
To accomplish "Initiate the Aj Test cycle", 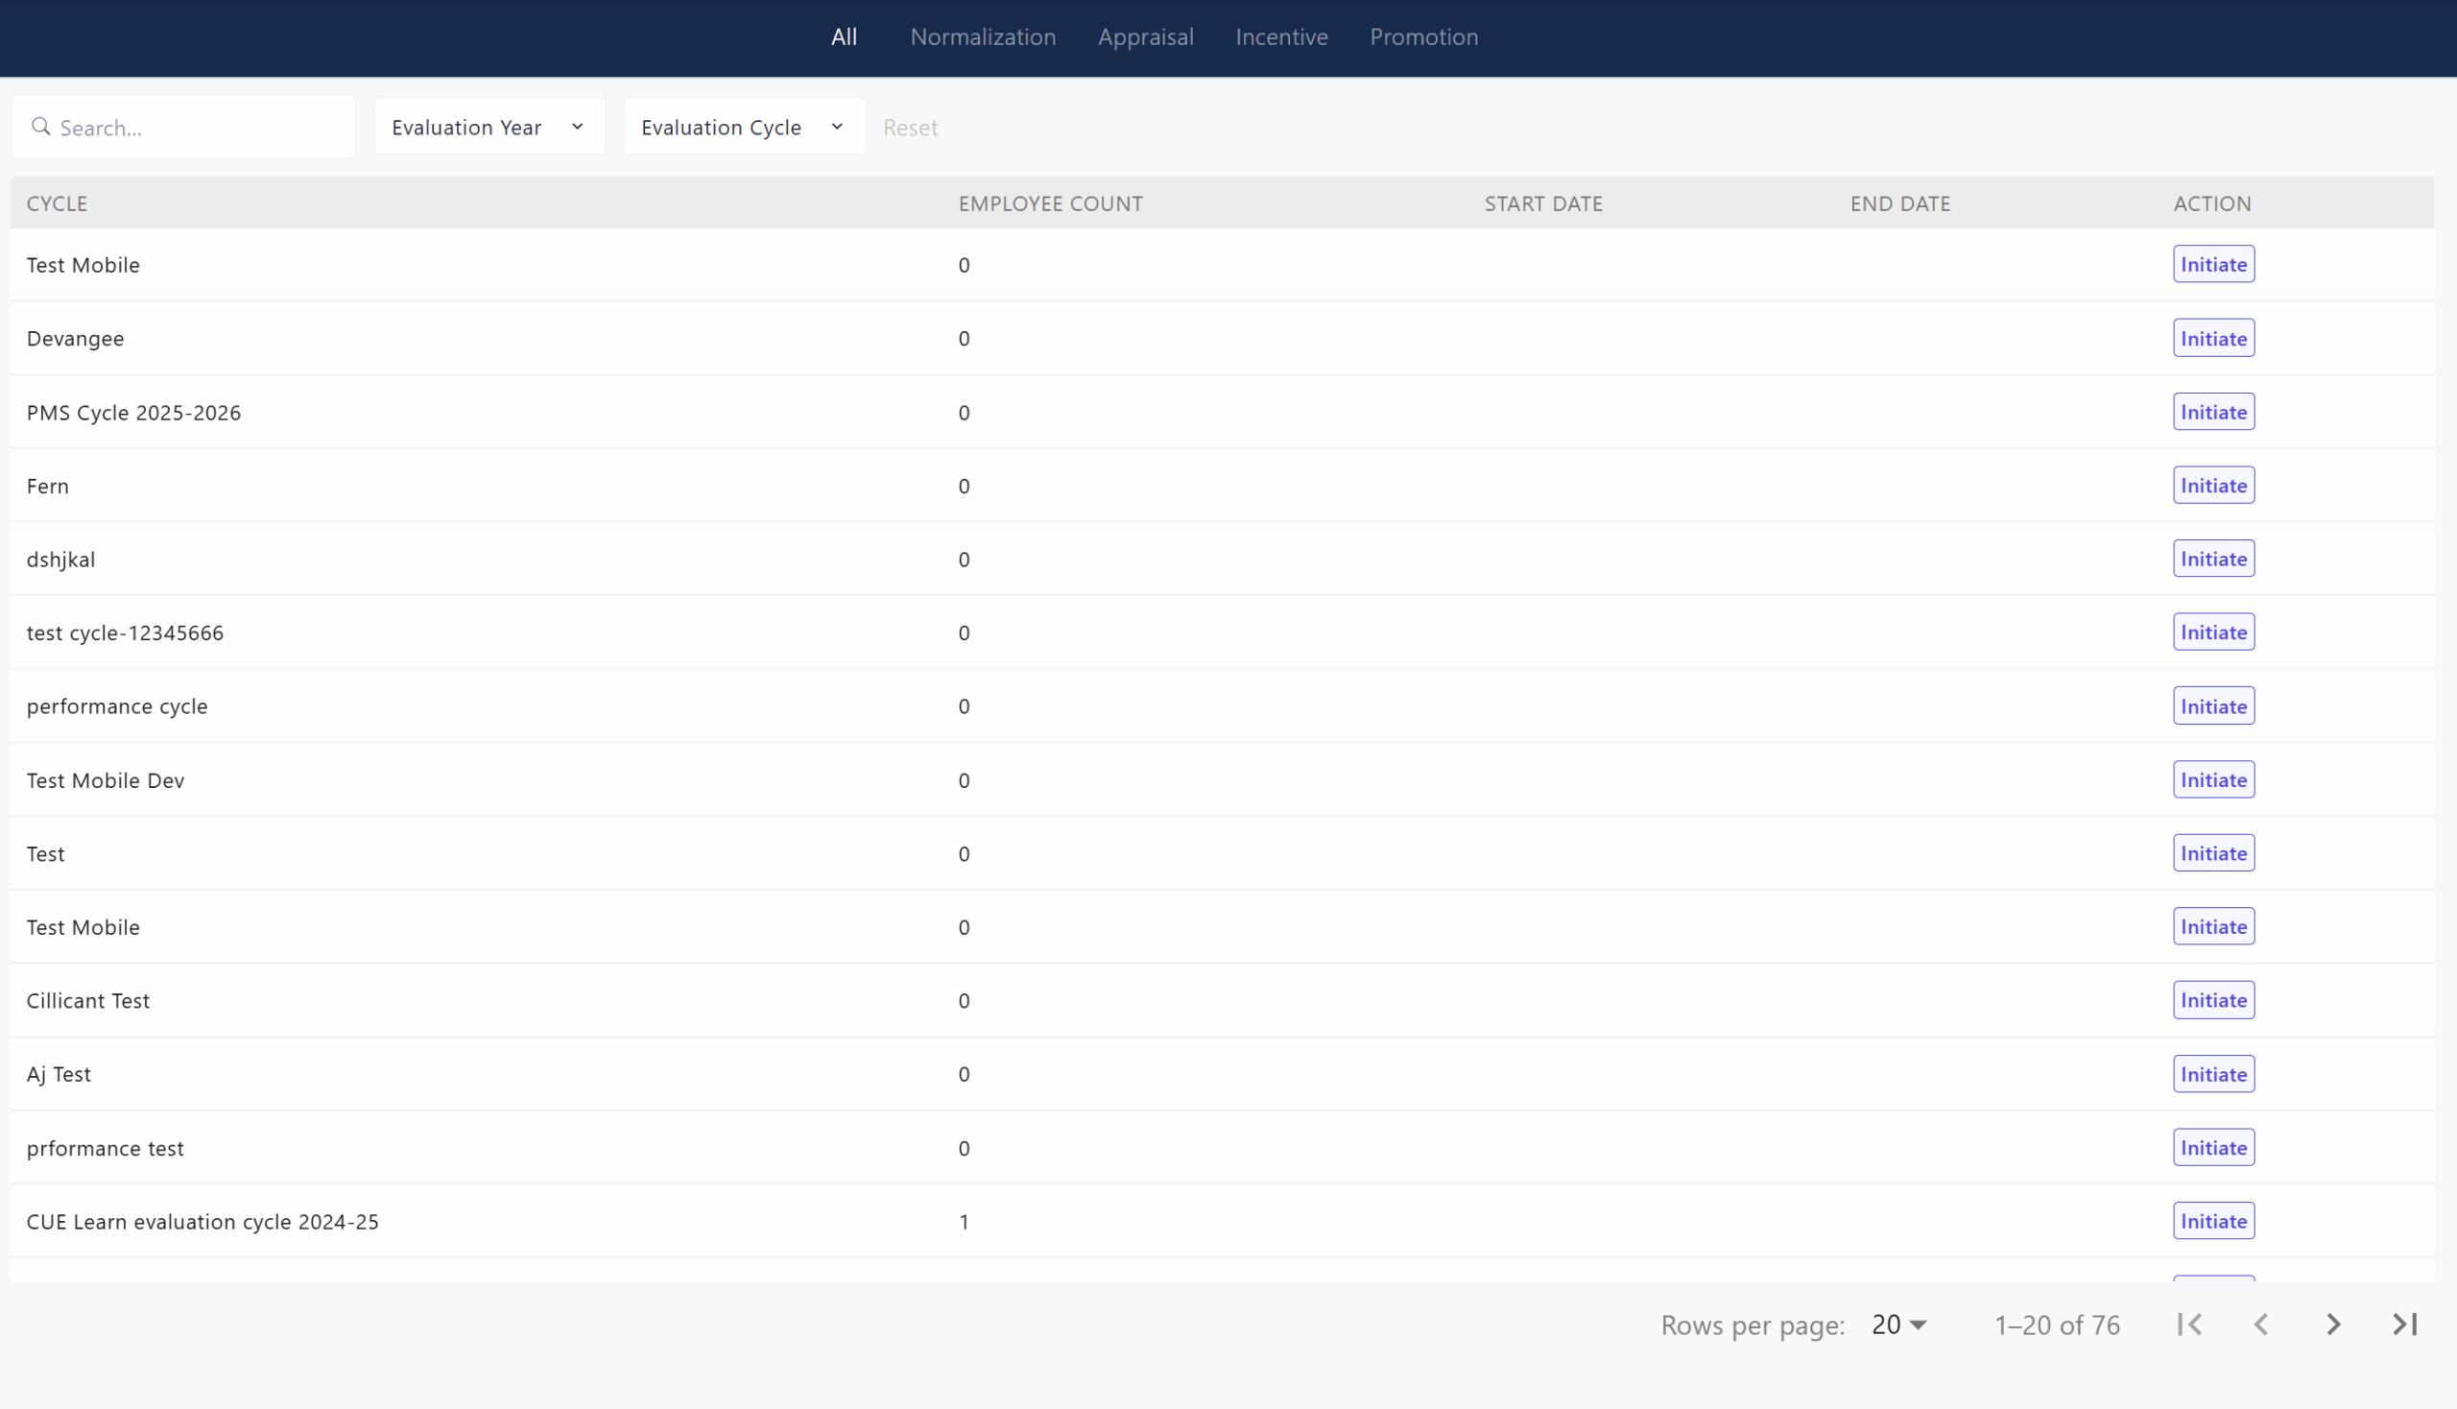I will pos(2213,1074).
